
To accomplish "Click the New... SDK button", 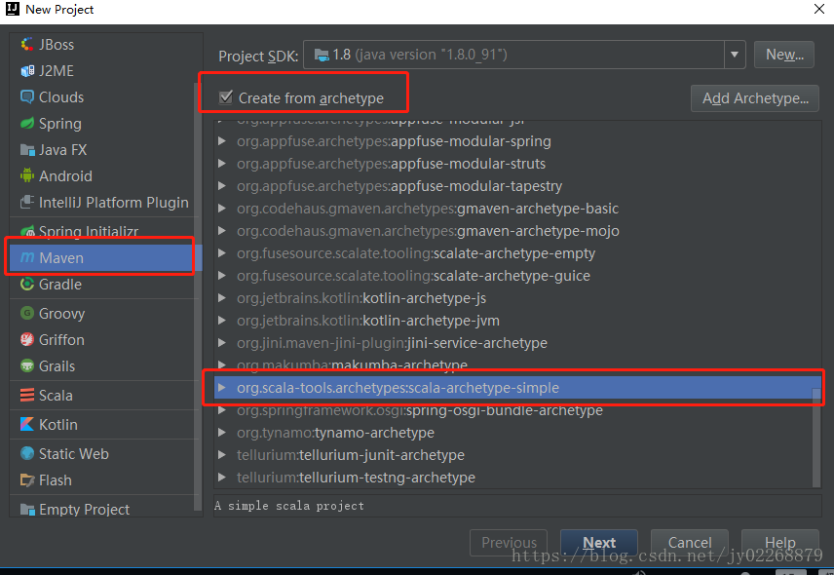I will [784, 55].
